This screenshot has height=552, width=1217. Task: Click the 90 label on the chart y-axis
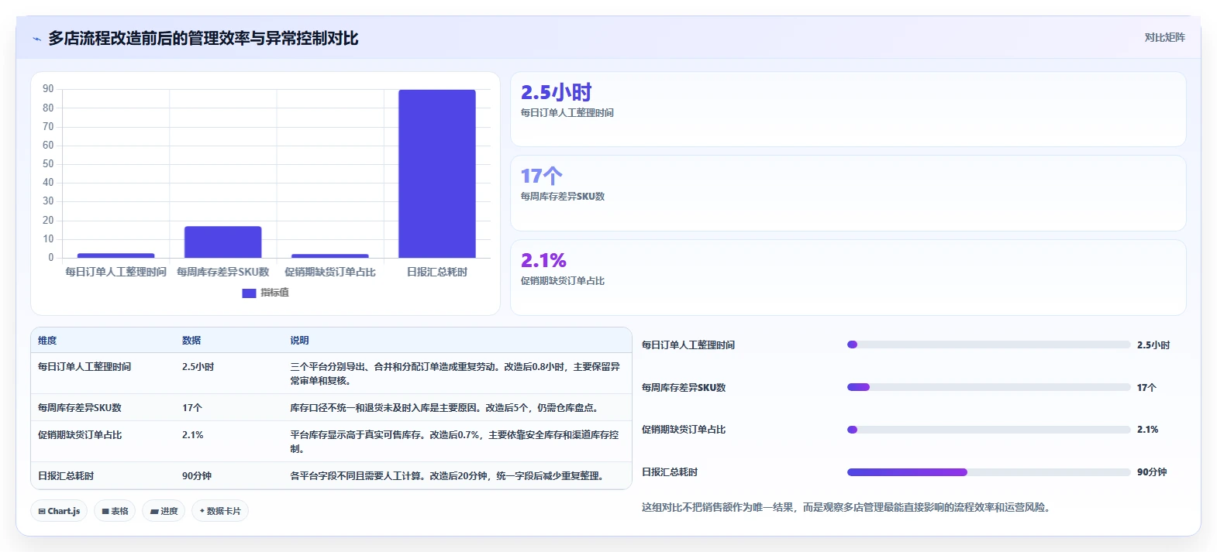tap(48, 89)
